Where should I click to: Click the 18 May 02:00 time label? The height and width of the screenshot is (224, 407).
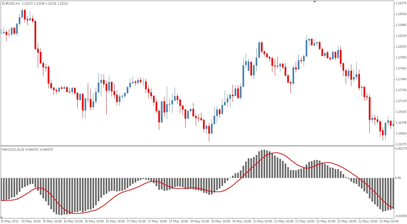click(x=200, y=221)
